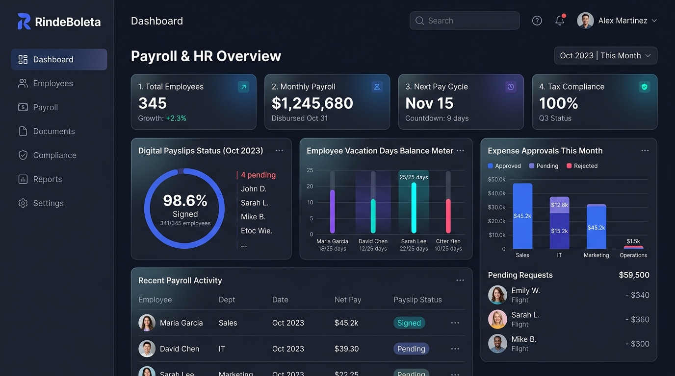Viewport: 675px width, 376px height.
Task: Open Digital Payslips Status options menu
Action: [x=279, y=151]
